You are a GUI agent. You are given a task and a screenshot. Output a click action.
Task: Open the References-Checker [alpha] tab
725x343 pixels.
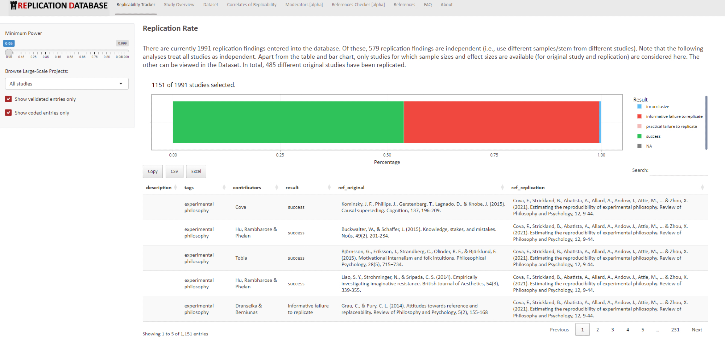358,5
